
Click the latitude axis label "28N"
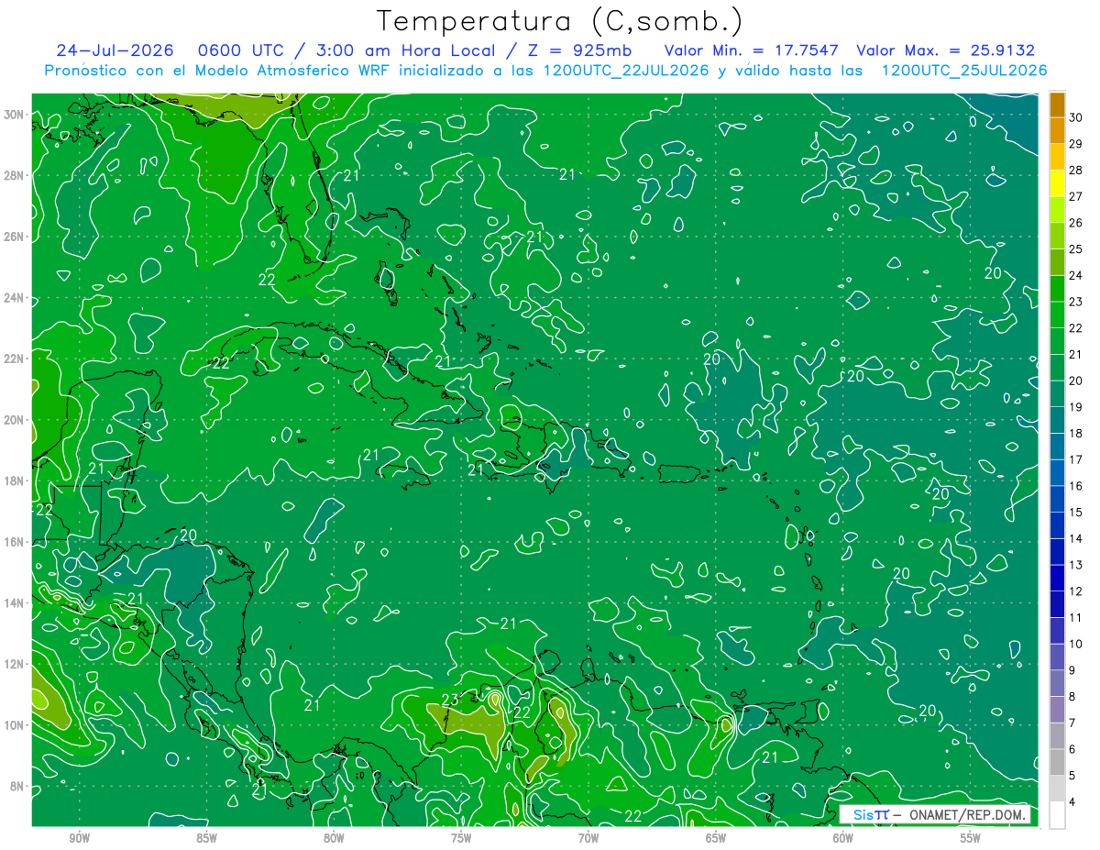pos(15,175)
